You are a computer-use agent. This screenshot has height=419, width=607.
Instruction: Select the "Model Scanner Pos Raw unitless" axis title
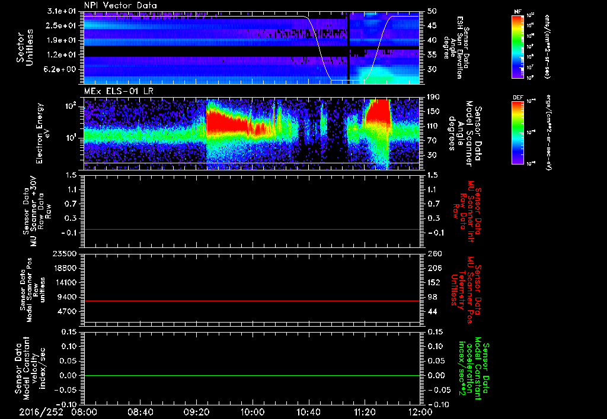33,290
